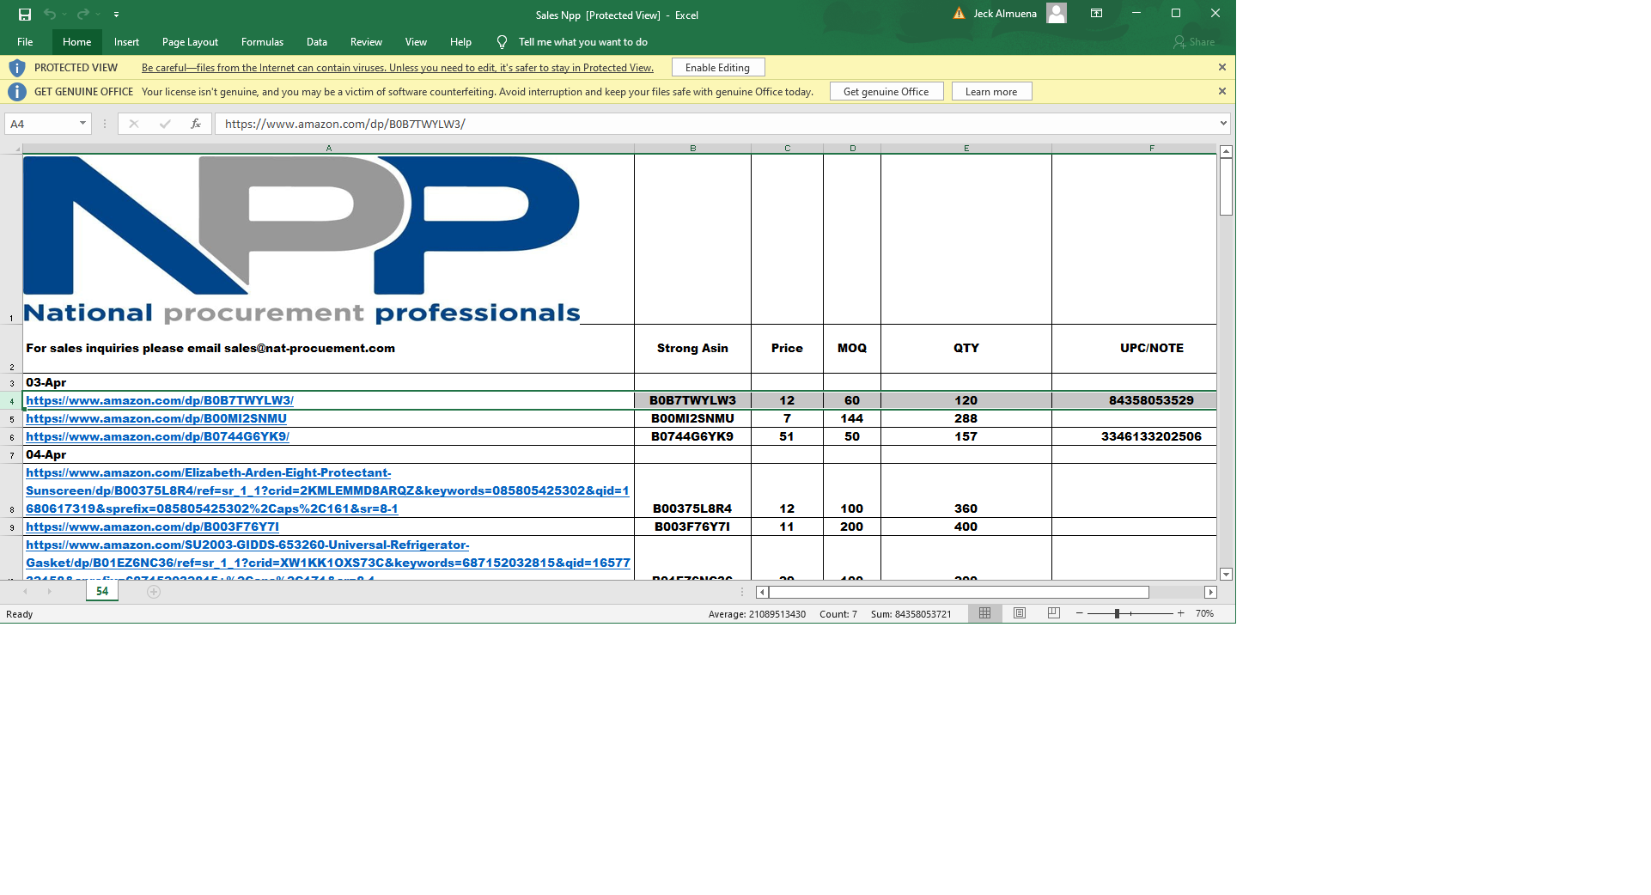Select the '03-Apr' date cell
Image resolution: width=1651 pixels, height=895 pixels.
(x=328, y=382)
